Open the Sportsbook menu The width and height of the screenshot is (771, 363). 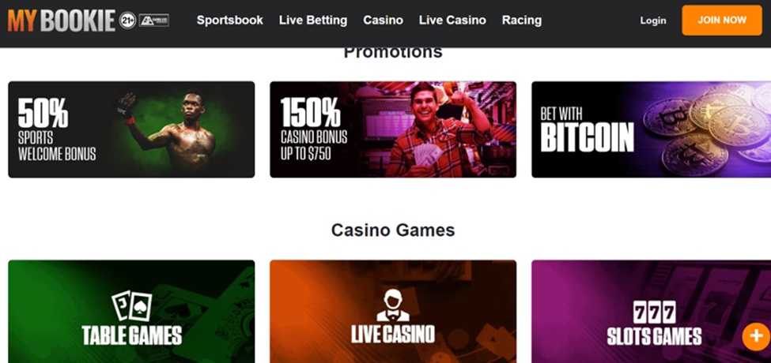click(229, 20)
